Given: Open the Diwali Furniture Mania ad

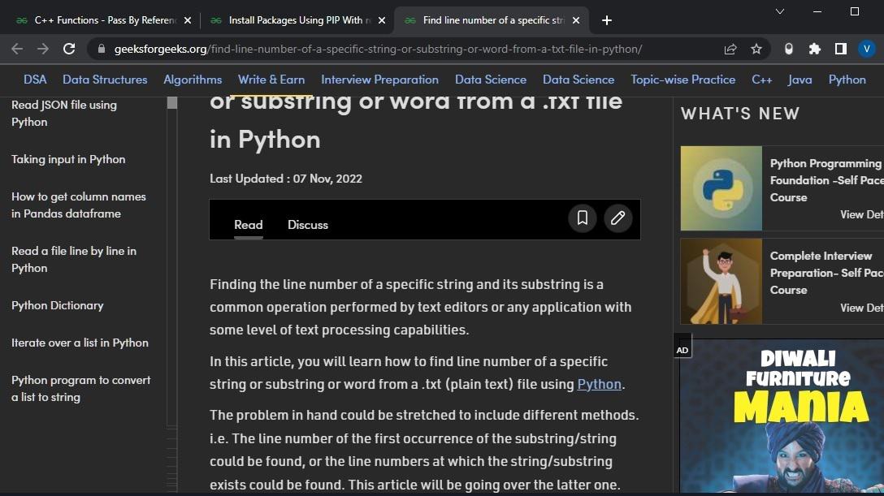Looking at the screenshot, I should (782, 416).
